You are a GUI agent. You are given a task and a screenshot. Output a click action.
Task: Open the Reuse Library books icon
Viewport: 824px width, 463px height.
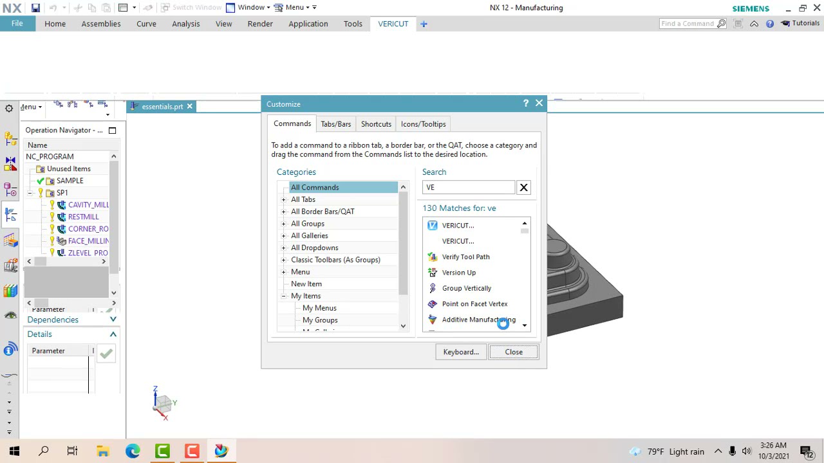(10, 291)
